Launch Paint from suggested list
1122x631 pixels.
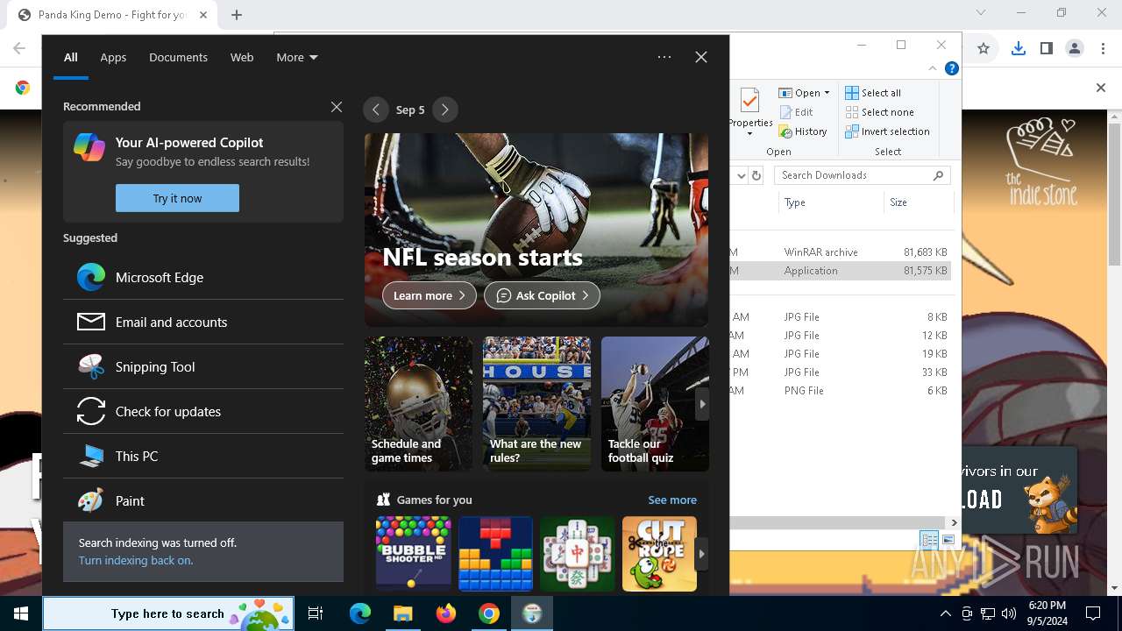coord(203,500)
